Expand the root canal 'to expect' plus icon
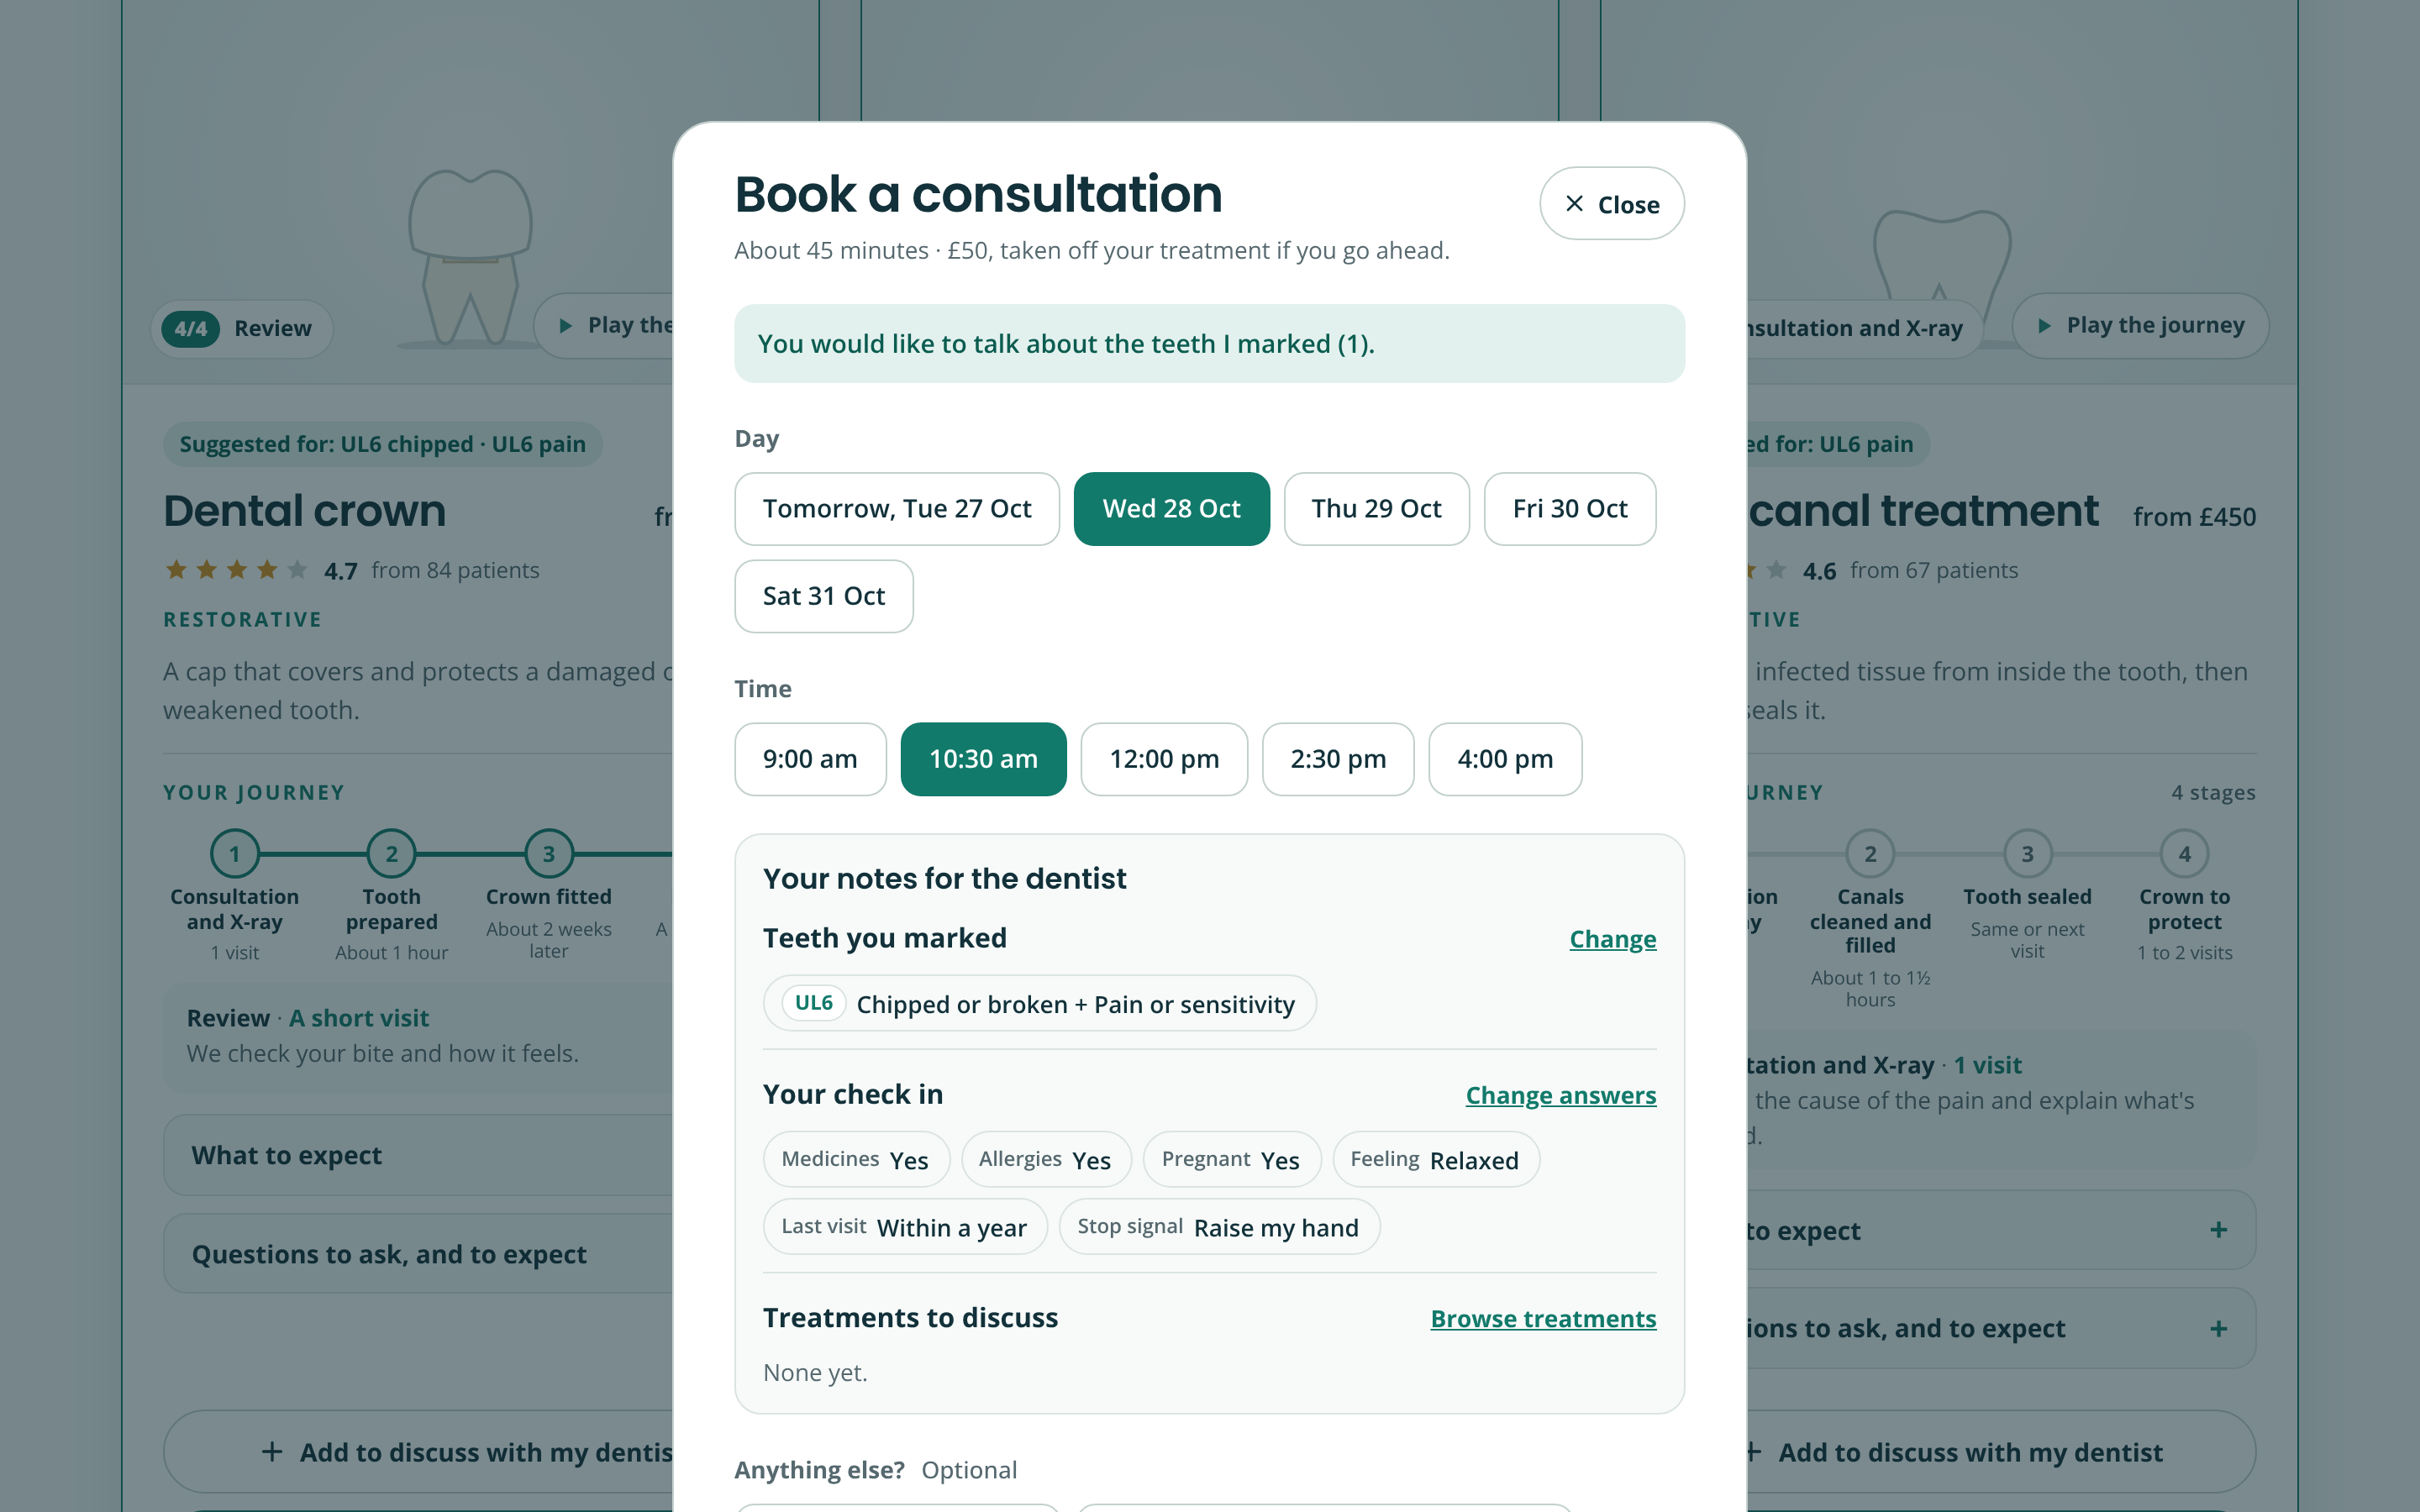This screenshot has width=2420, height=1512. pos(2218,1230)
